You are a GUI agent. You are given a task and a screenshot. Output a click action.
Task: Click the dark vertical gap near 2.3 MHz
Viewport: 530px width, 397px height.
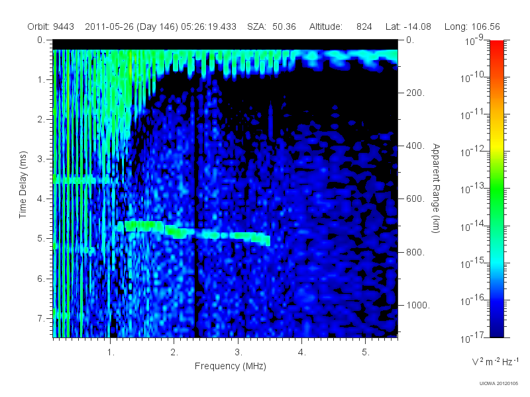click(x=195, y=216)
